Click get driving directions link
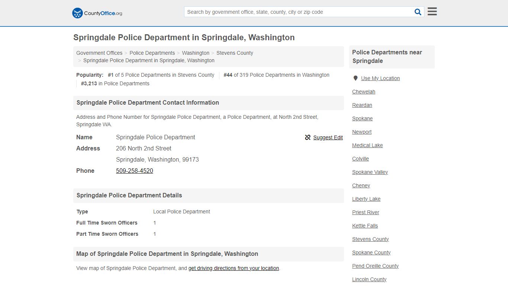Viewport: 508px width, 286px height. tap(234, 268)
